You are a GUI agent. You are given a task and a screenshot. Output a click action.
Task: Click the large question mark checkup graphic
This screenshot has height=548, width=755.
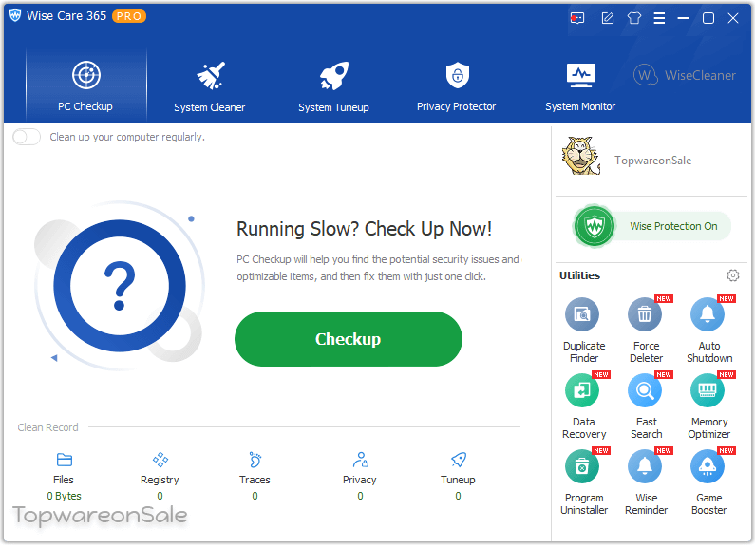point(120,286)
